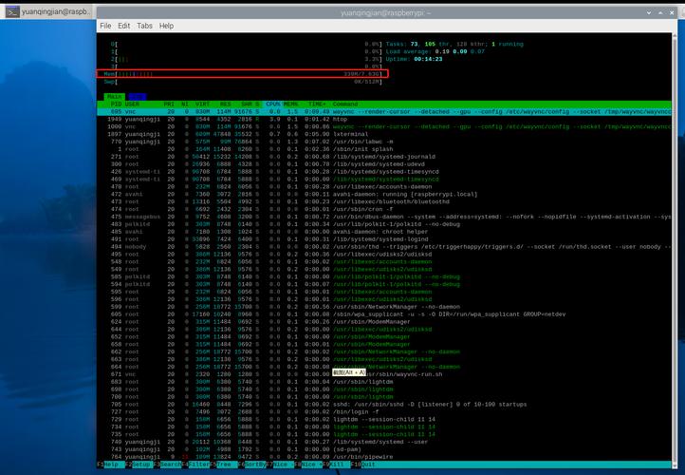The height and width of the screenshot is (475, 685).
Task: Click the PID column header
Action: tap(116, 104)
